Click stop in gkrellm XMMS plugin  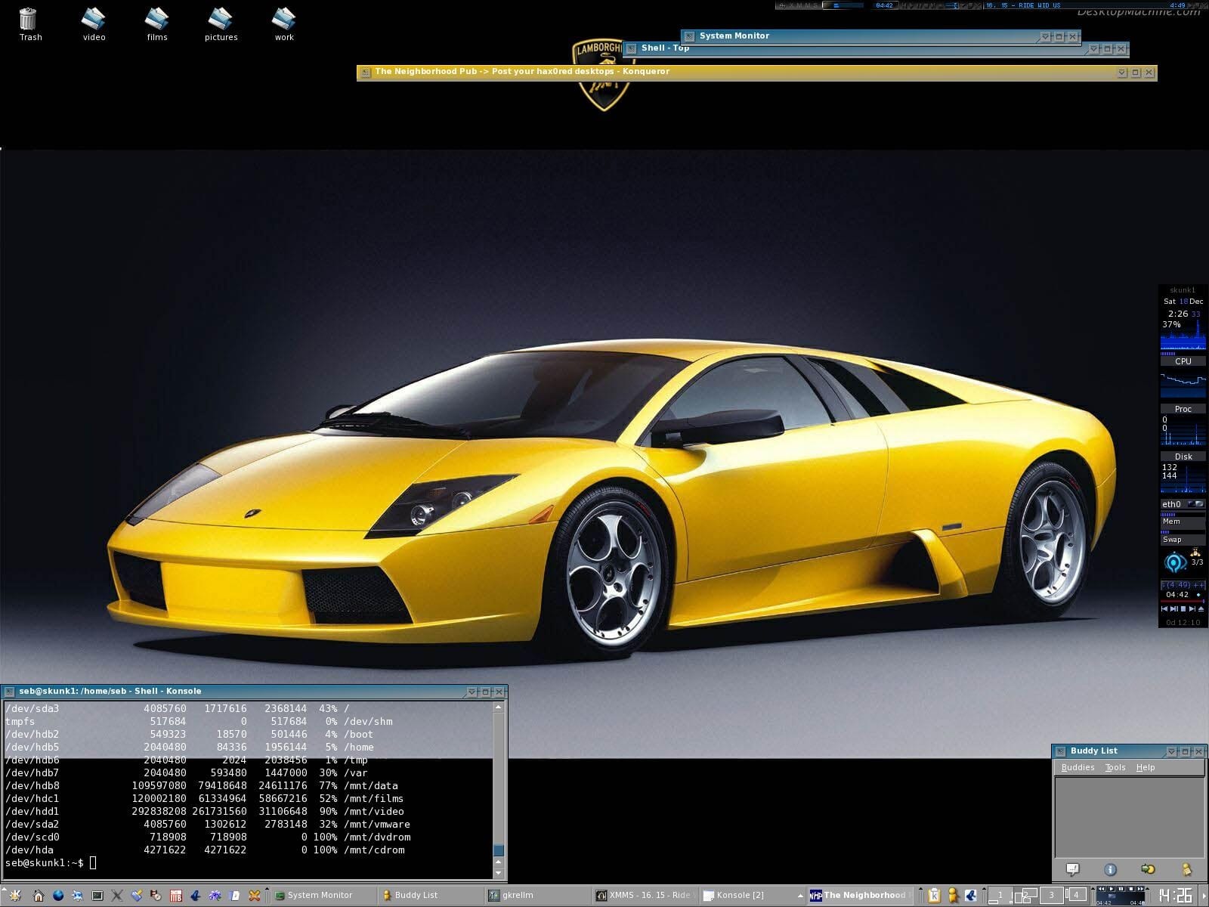(1183, 609)
